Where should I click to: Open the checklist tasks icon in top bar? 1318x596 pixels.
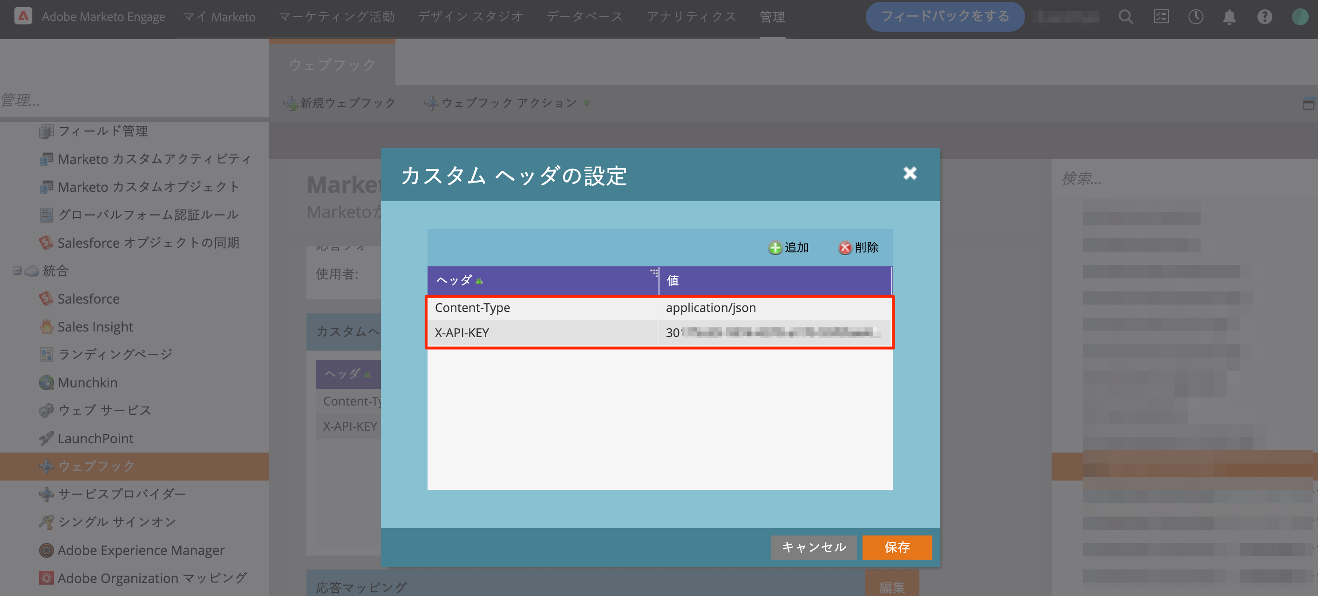(1161, 17)
